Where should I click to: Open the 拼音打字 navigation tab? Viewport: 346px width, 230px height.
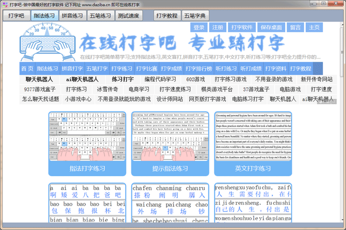[x=72, y=69]
